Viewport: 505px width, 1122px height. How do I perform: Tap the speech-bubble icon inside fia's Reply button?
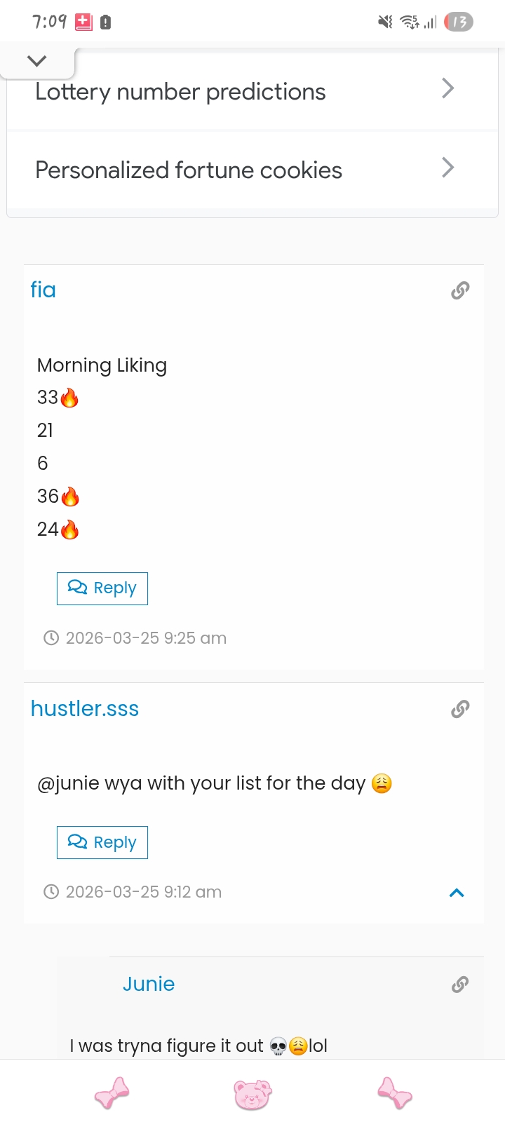pos(79,588)
